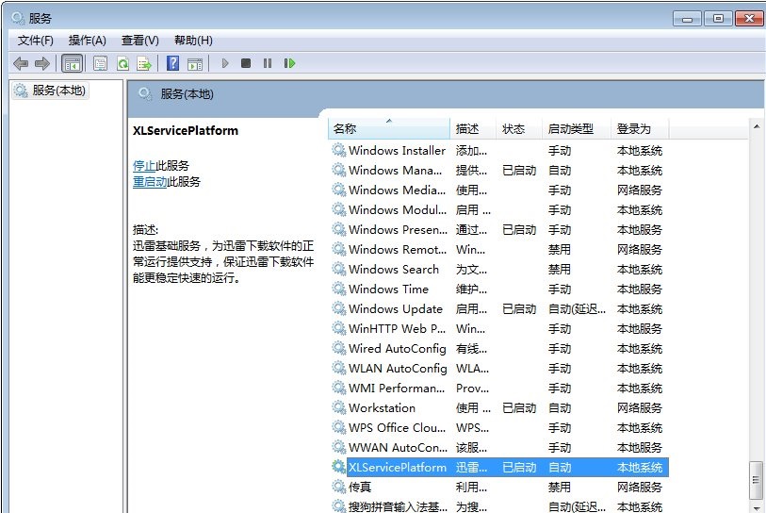Click the Restart Service icon
Screen dimensions: 766x513
pos(289,63)
